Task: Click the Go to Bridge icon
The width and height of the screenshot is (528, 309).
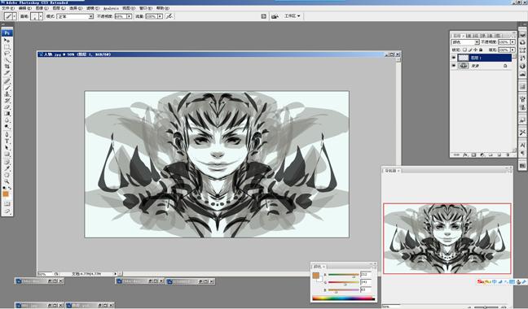Action: point(275,16)
